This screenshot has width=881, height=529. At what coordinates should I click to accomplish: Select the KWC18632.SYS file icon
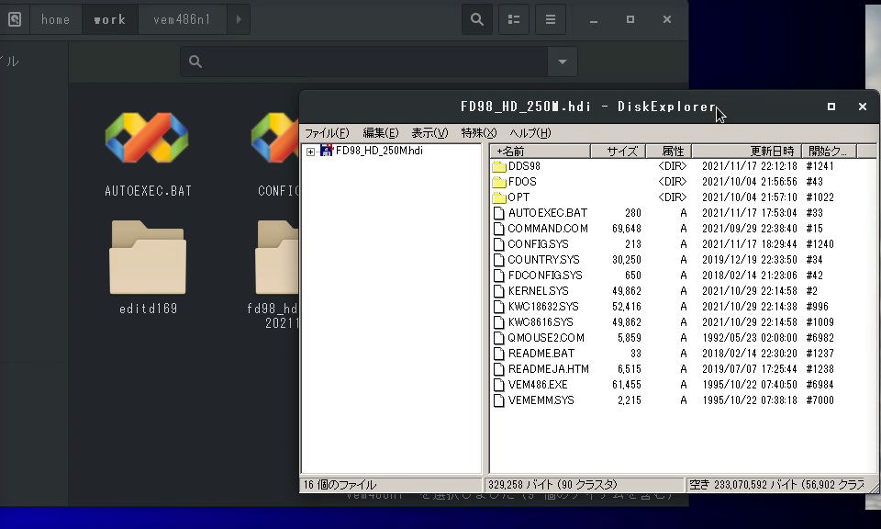(x=498, y=307)
